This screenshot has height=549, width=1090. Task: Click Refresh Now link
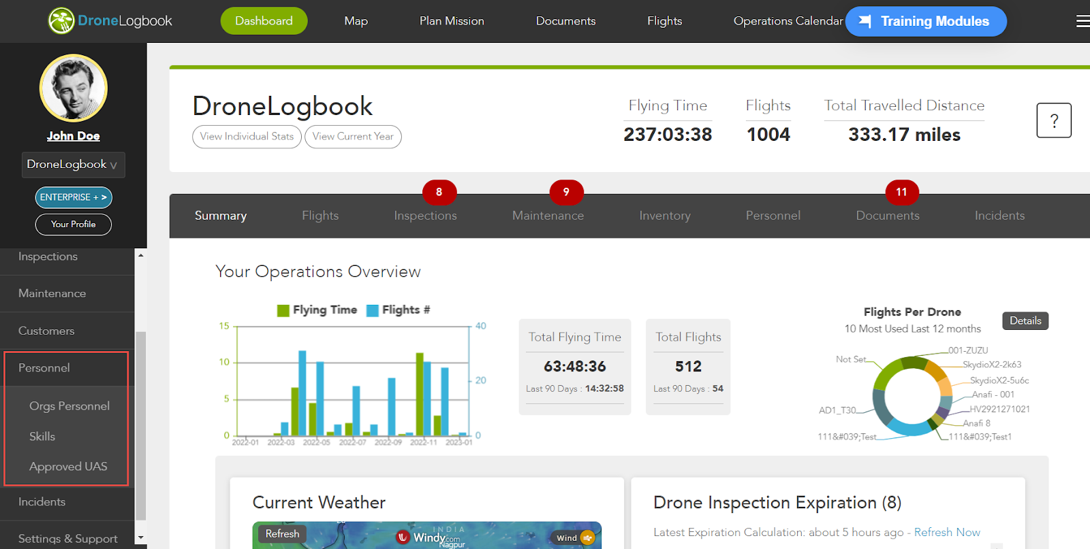pos(947,532)
